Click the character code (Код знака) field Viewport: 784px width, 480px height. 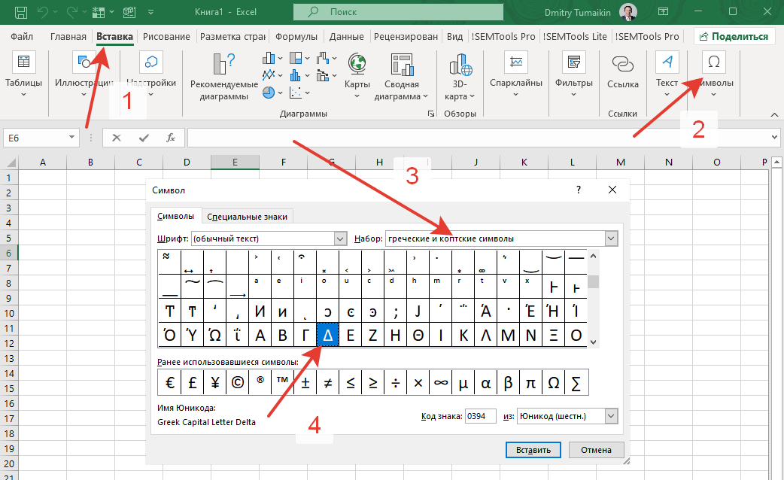480,416
